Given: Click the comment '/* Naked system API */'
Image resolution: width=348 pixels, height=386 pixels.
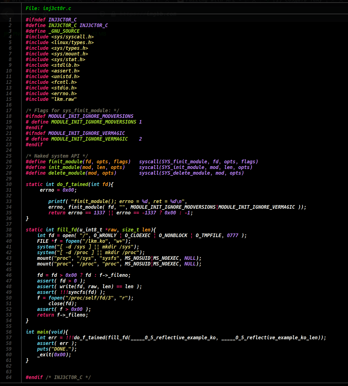Looking at the screenshot, I should coord(57,156).
